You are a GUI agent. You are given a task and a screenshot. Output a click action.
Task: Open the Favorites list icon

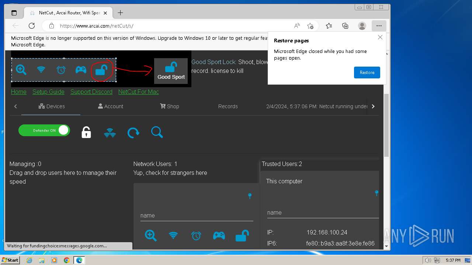click(329, 26)
